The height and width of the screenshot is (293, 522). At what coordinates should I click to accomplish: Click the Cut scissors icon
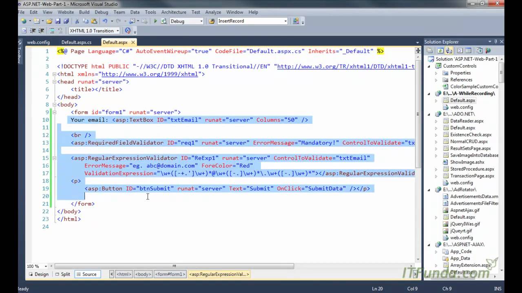pos(77,21)
